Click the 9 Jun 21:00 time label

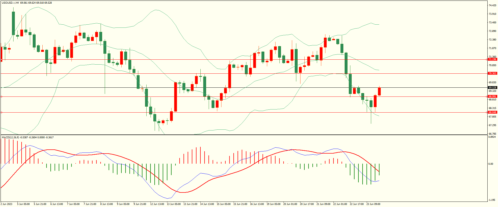click(140, 204)
